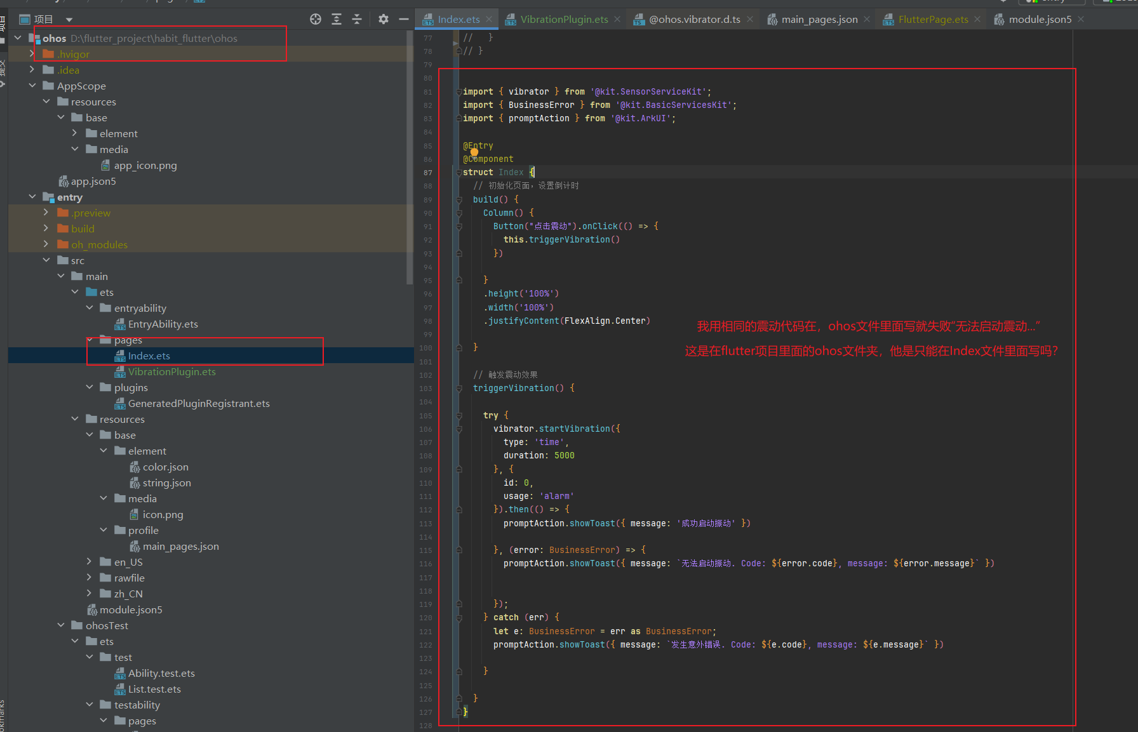Open the project view dropdown arrow
This screenshot has height=732, width=1138.
[69, 20]
